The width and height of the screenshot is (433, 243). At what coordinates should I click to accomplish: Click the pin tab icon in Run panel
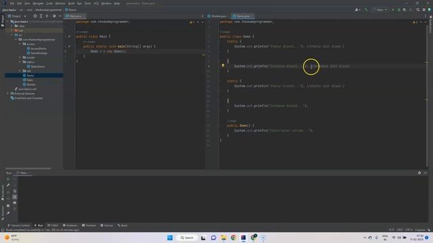(8, 213)
